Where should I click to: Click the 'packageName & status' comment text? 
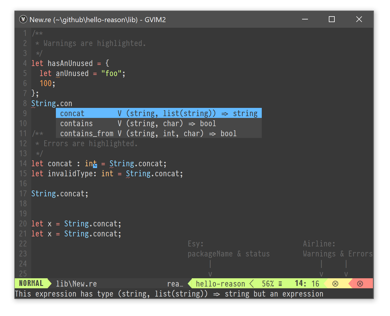point(229,254)
